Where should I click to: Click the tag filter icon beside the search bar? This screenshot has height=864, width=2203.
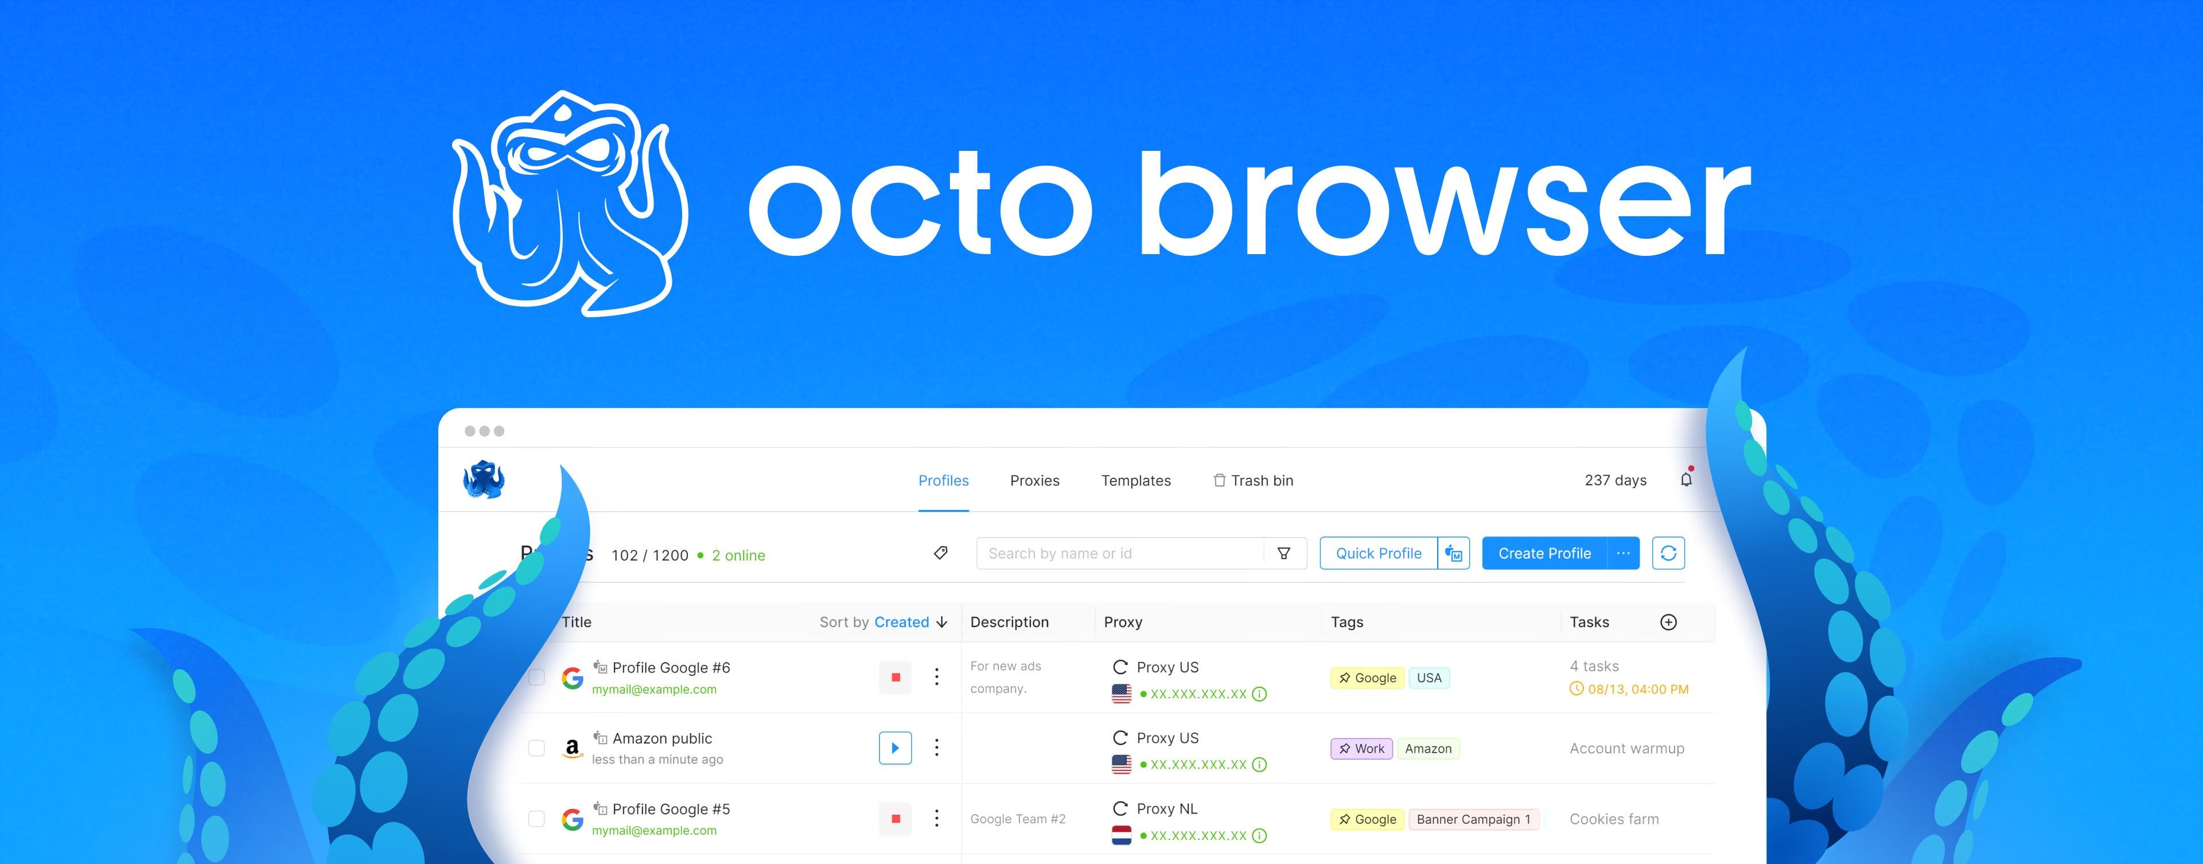940,552
